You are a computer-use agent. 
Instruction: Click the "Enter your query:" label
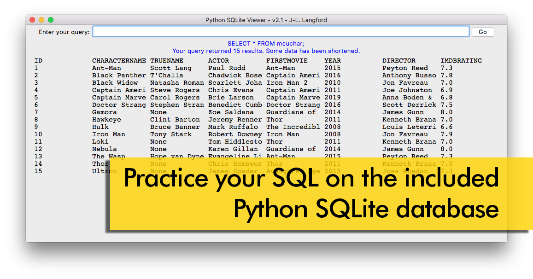click(64, 32)
